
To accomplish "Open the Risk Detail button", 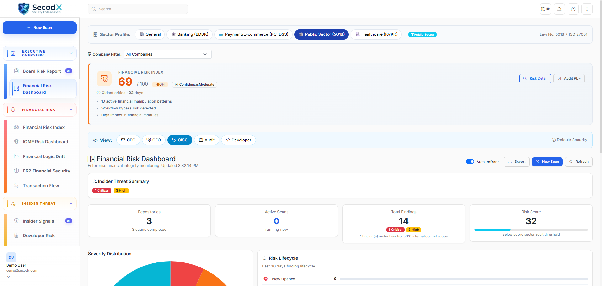I will tap(535, 79).
